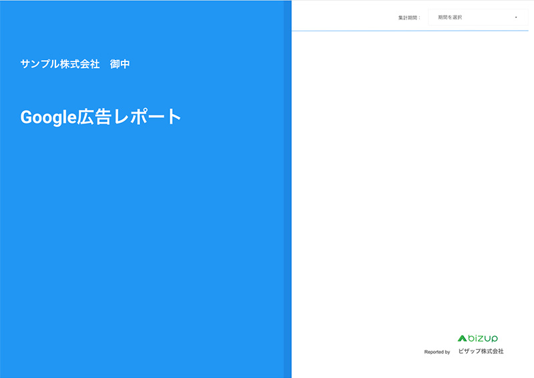Screen dimensions: 534x378
Task: Click the サンプル株式会社 御中 heading
Action: click(75, 64)
